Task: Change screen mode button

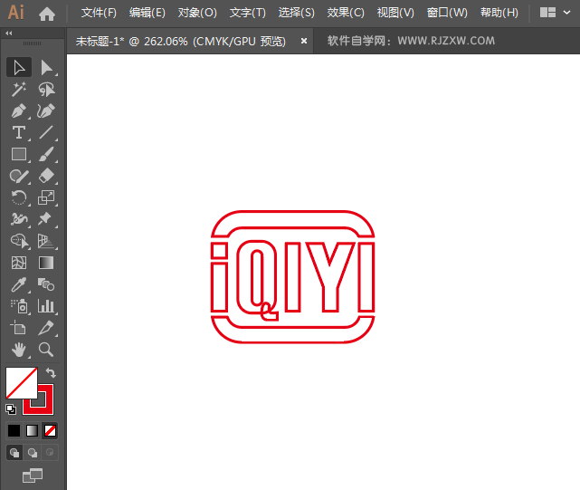Action: (33, 476)
